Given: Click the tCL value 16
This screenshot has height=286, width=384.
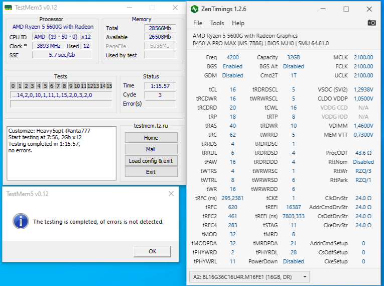Looking at the screenshot, I should 232,89.
